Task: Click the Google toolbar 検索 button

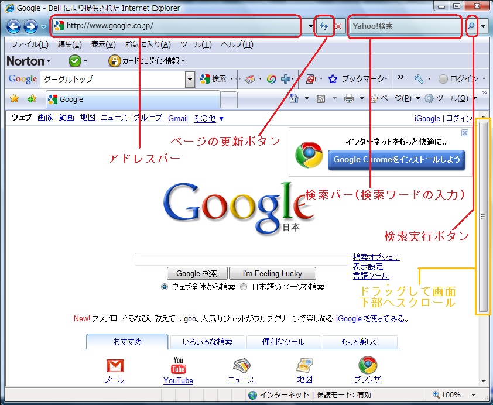Action: 213,79
